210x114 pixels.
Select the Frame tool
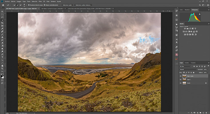click(2, 26)
